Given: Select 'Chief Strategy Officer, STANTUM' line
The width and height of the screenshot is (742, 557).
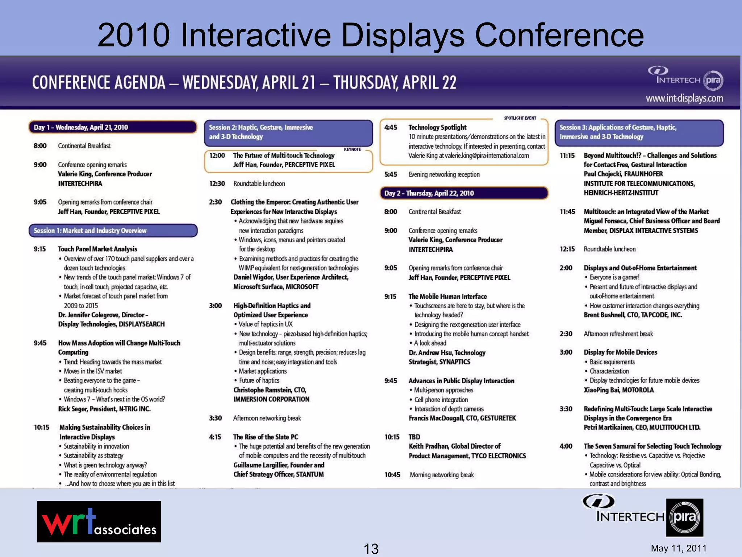Looking at the screenshot, I should [x=279, y=474].
